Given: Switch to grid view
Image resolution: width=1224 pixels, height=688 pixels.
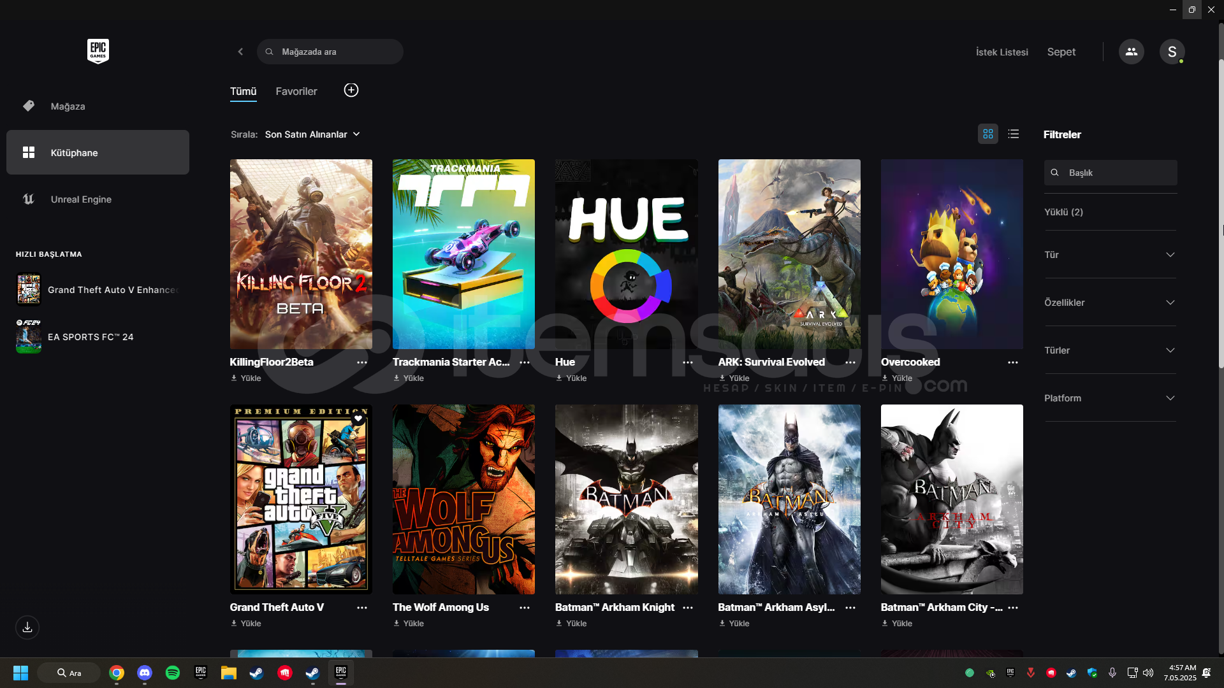Looking at the screenshot, I should coord(987,134).
